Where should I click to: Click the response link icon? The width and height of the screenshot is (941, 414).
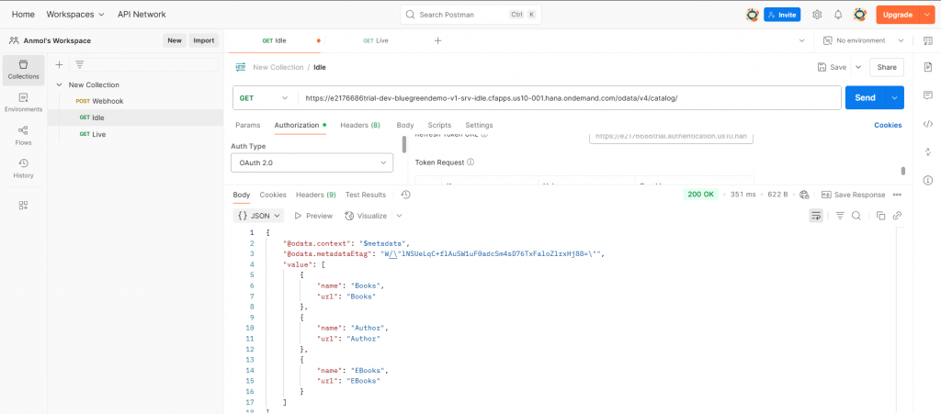[898, 216]
